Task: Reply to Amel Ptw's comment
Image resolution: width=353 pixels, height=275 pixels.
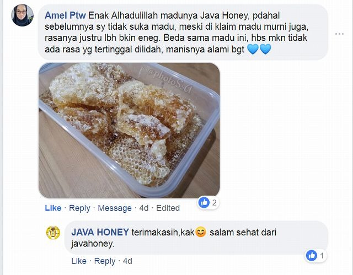Action: coord(79,208)
